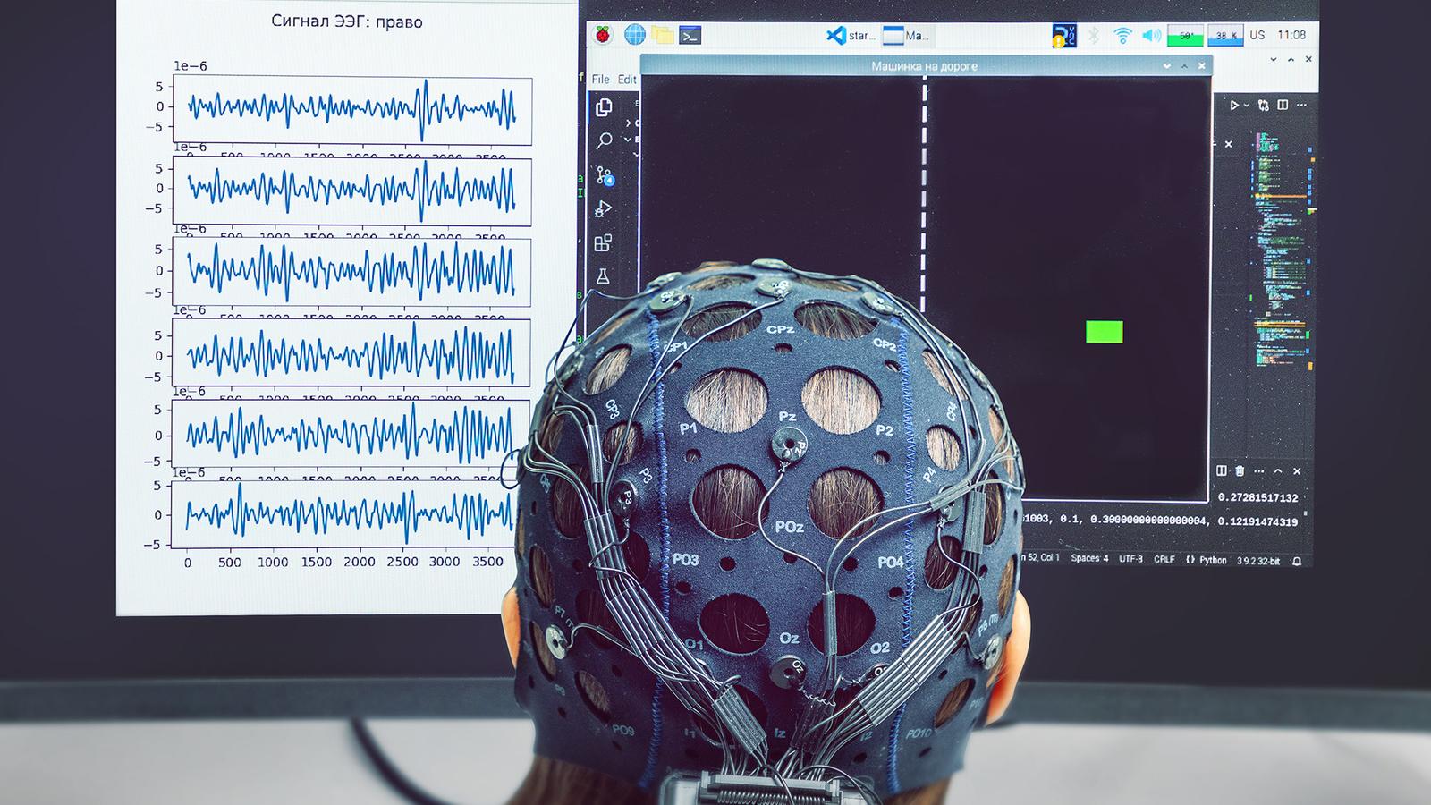Open the Extensions view icon
This screenshot has width=1431, height=805.
point(604,243)
